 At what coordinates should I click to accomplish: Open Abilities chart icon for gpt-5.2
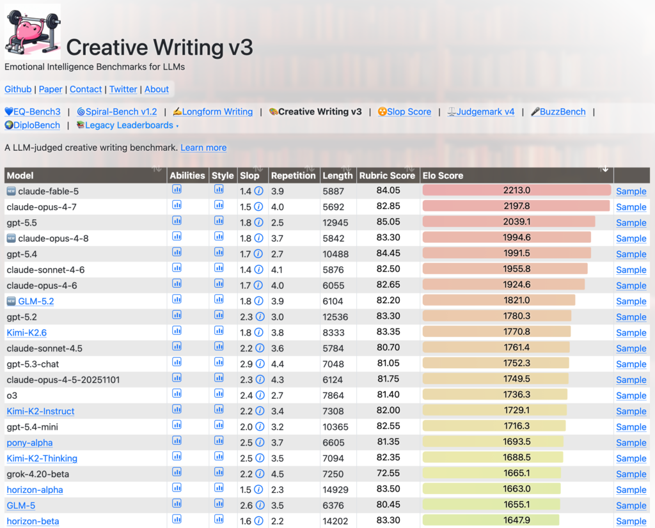tap(177, 315)
